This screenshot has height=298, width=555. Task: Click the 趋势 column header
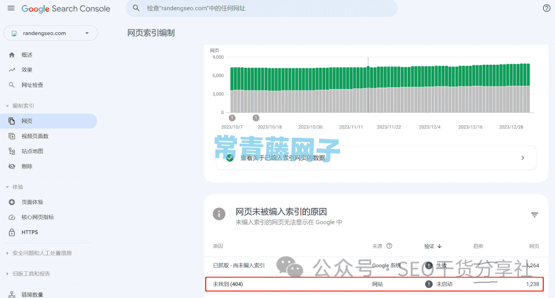click(x=478, y=246)
